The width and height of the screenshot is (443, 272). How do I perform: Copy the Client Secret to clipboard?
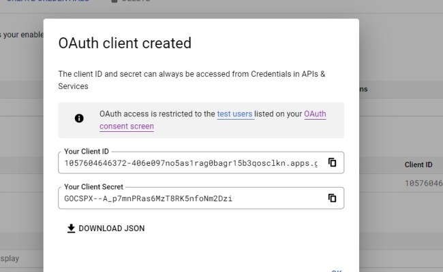(x=332, y=198)
